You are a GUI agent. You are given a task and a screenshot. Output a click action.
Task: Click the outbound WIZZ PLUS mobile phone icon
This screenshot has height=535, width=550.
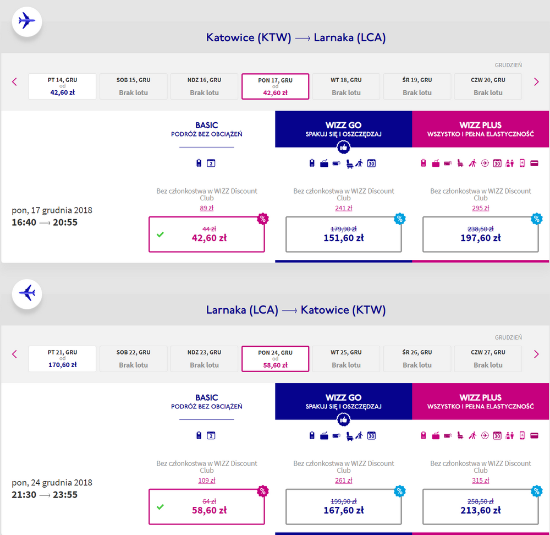[522, 163]
